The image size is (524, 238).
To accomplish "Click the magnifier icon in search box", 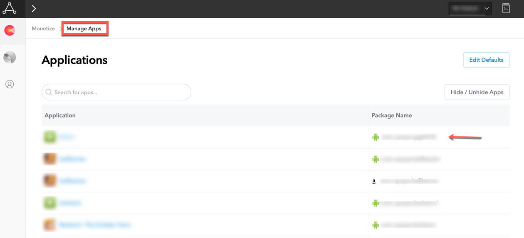I will pos(49,92).
